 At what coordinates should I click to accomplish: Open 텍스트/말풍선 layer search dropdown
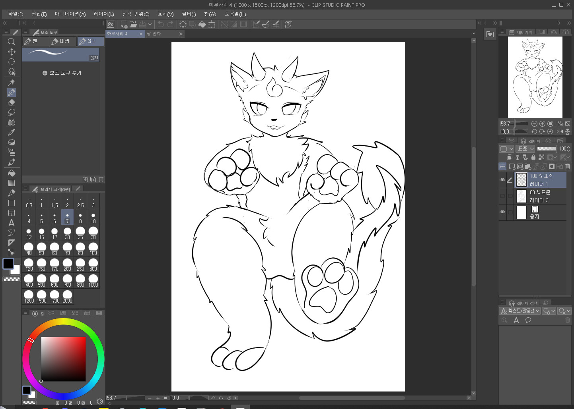coord(520,311)
